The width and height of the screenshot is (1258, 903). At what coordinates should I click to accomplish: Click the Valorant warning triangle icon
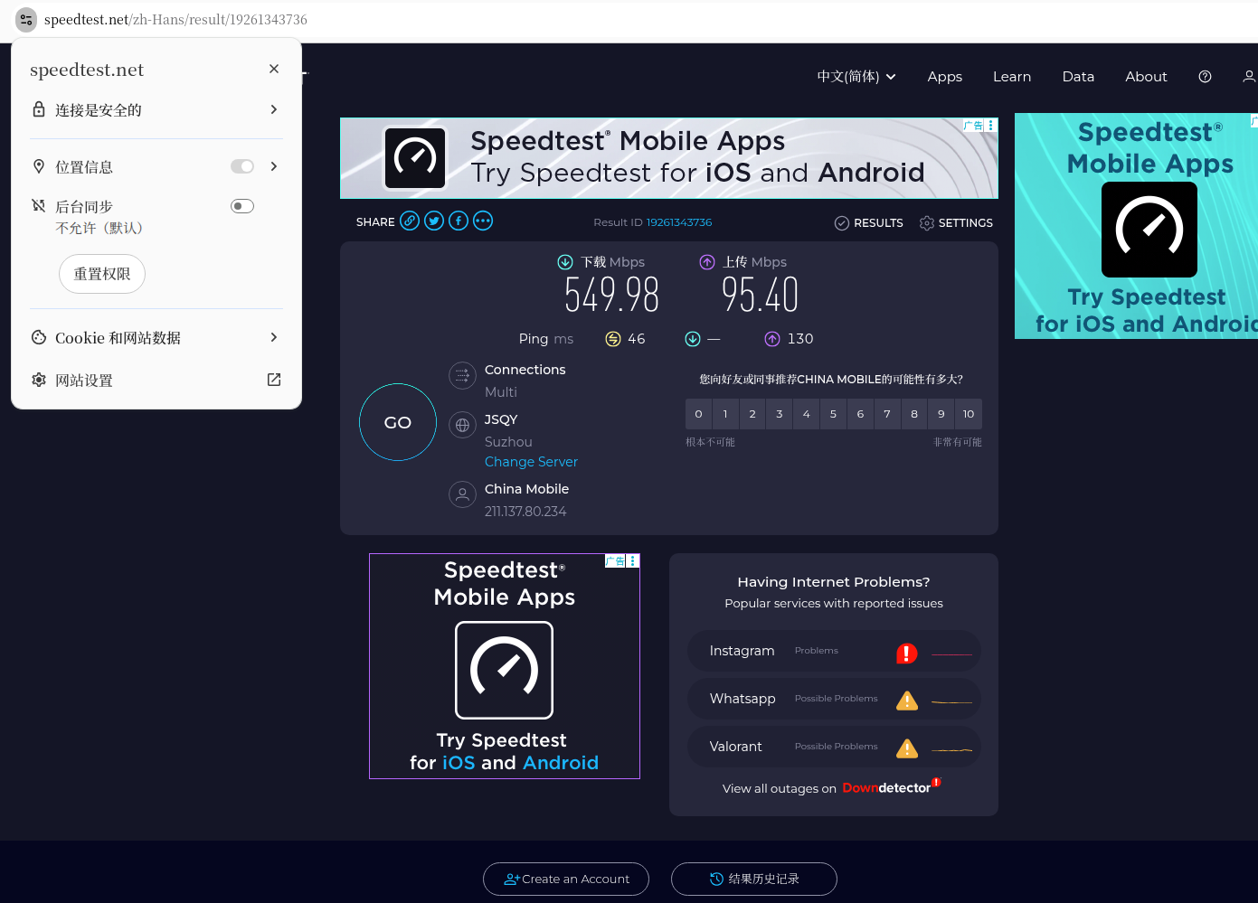click(x=907, y=748)
